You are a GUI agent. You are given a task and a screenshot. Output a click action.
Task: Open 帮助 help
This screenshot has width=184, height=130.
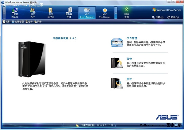tap(173, 17)
